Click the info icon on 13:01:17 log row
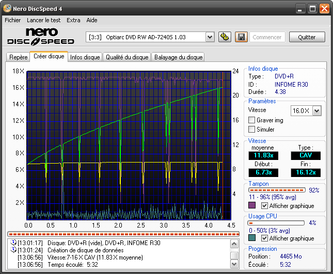 [13, 242]
